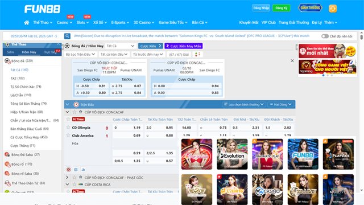Open the scoreboard list icon under match
This screenshot has width=364, height=205.
76,170
